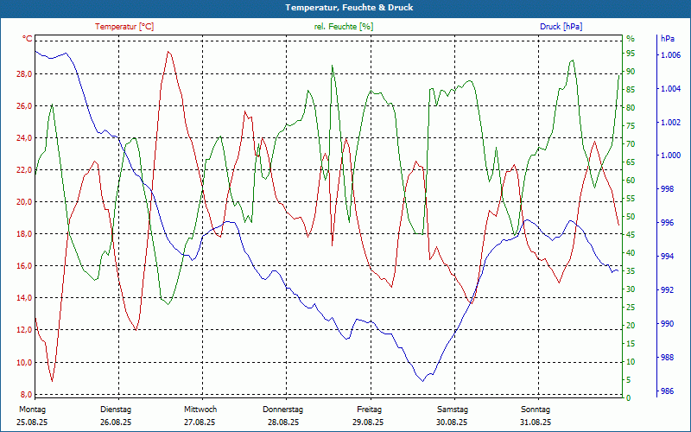Click the 'Donnerstag' day label

click(283, 410)
